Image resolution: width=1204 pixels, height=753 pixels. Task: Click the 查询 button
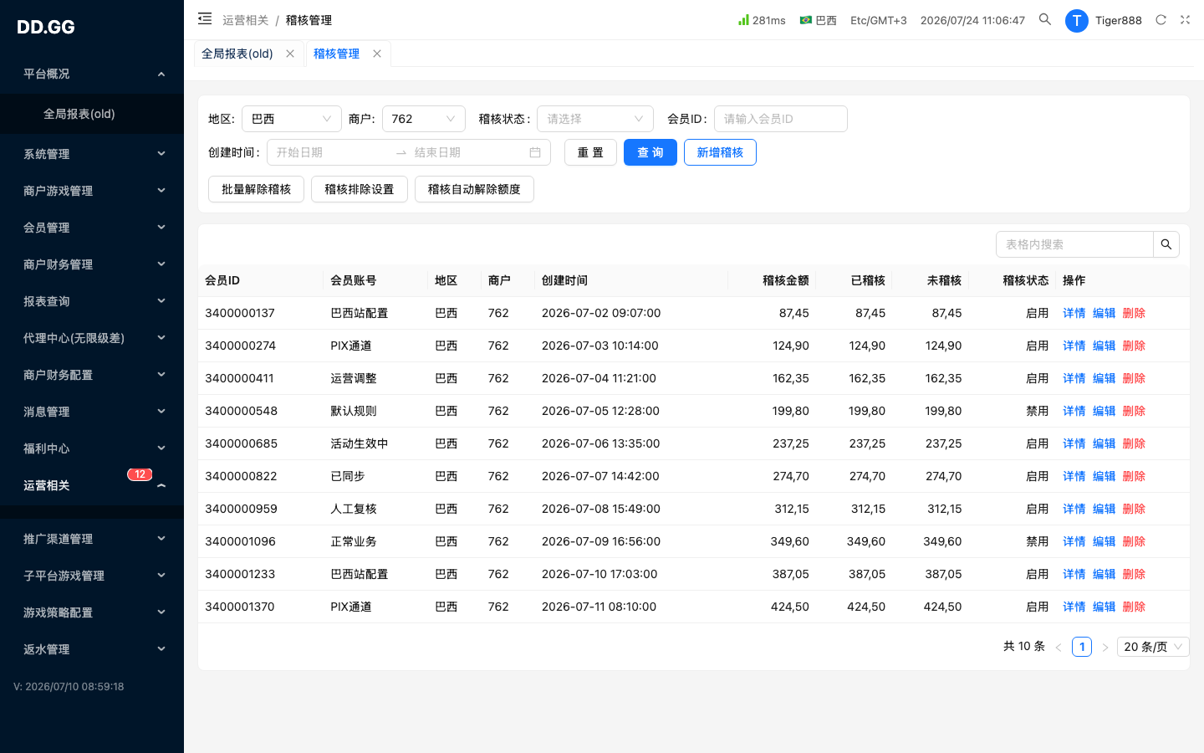(x=650, y=152)
